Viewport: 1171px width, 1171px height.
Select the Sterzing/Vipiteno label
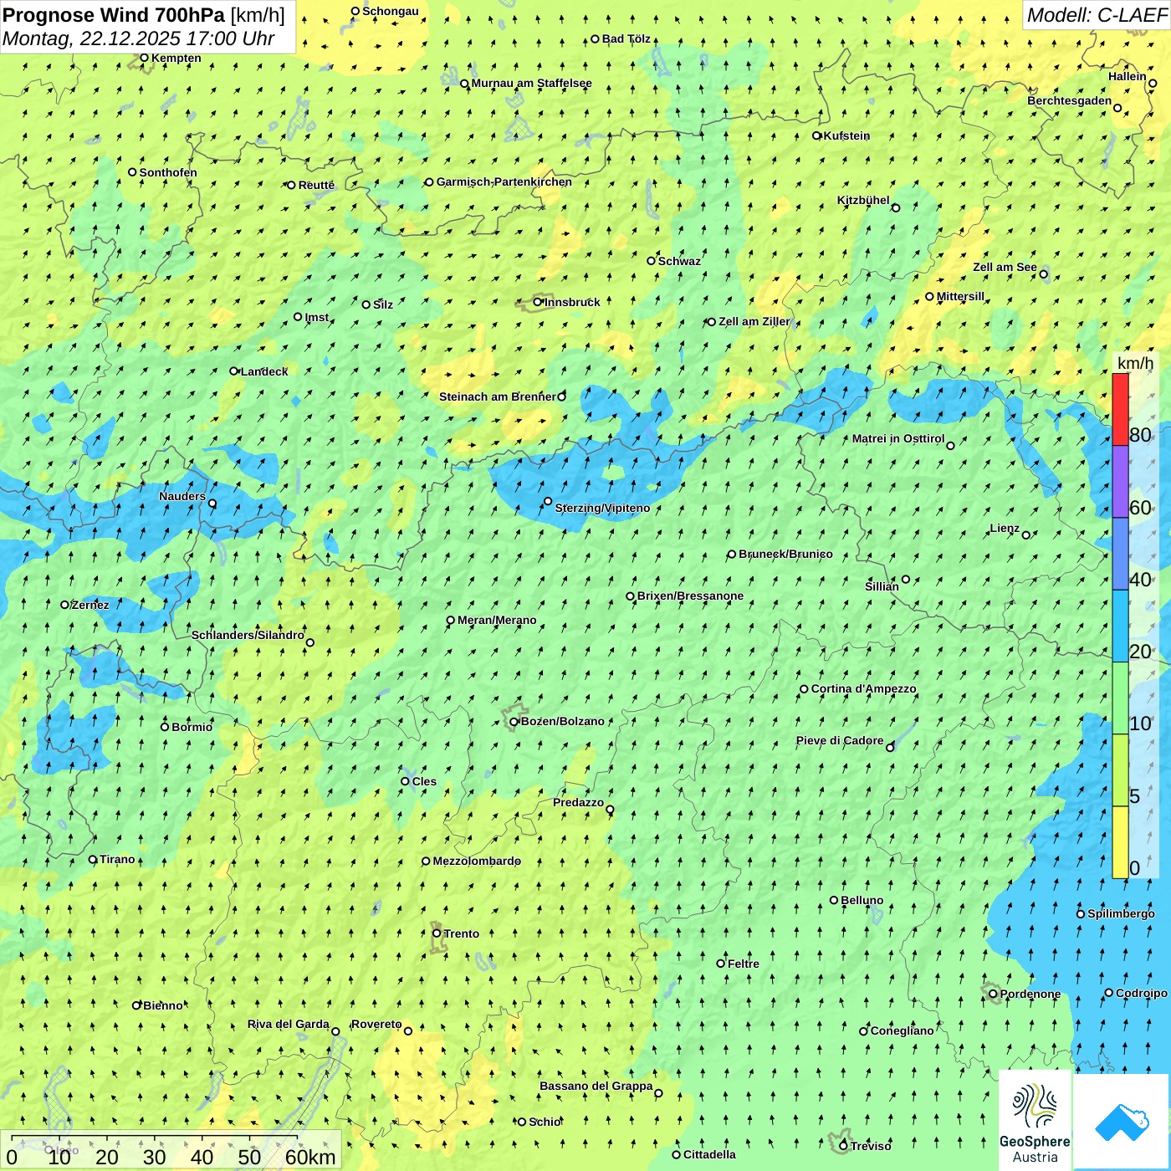pyautogui.click(x=602, y=508)
